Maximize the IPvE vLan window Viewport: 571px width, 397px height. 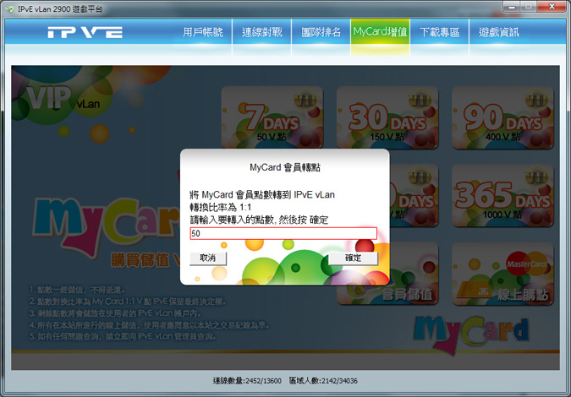[x=529, y=7]
